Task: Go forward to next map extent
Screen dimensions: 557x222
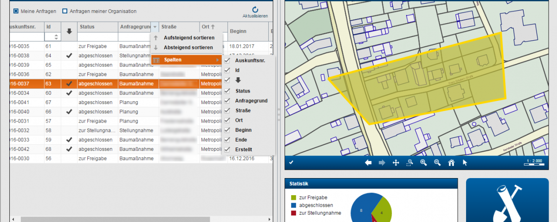Action: pyautogui.click(x=382, y=163)
